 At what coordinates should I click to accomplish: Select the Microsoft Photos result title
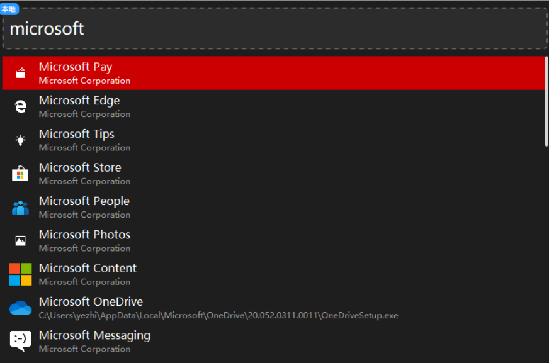[85, 235]
